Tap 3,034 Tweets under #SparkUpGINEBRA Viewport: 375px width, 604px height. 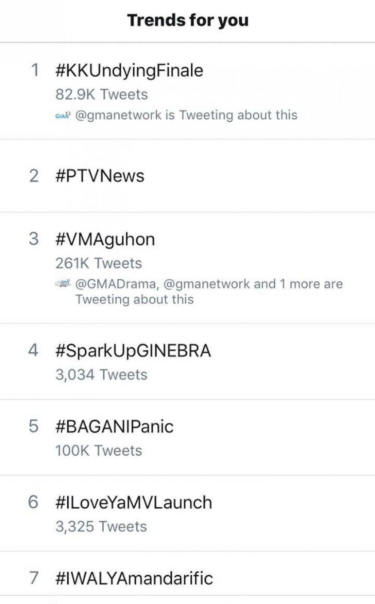pyautogui.click(x=101, y=374)
